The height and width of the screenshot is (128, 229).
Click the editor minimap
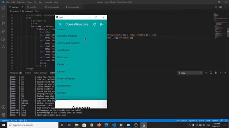pyautogui.click(x=220, y=26)
